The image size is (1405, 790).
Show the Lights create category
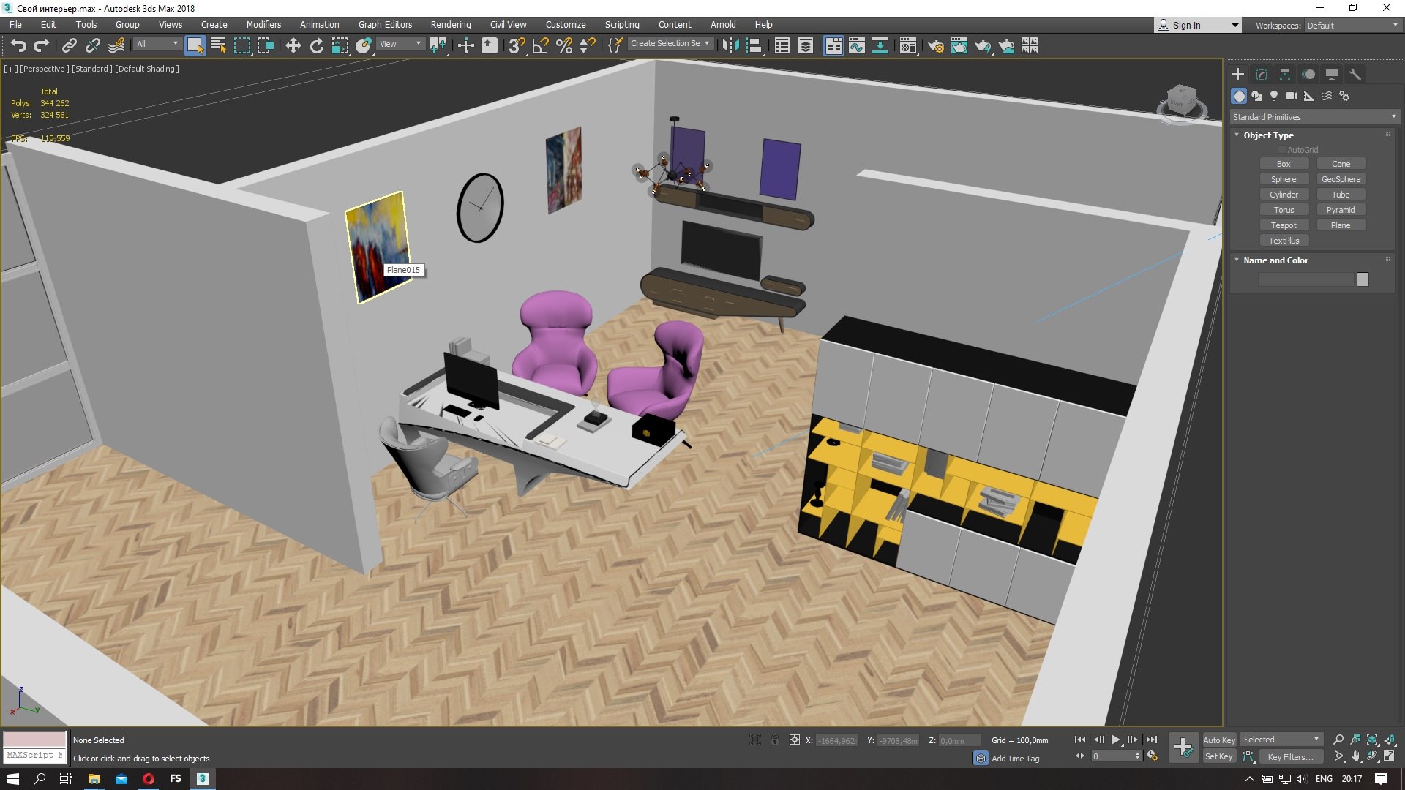point(1274,96)
